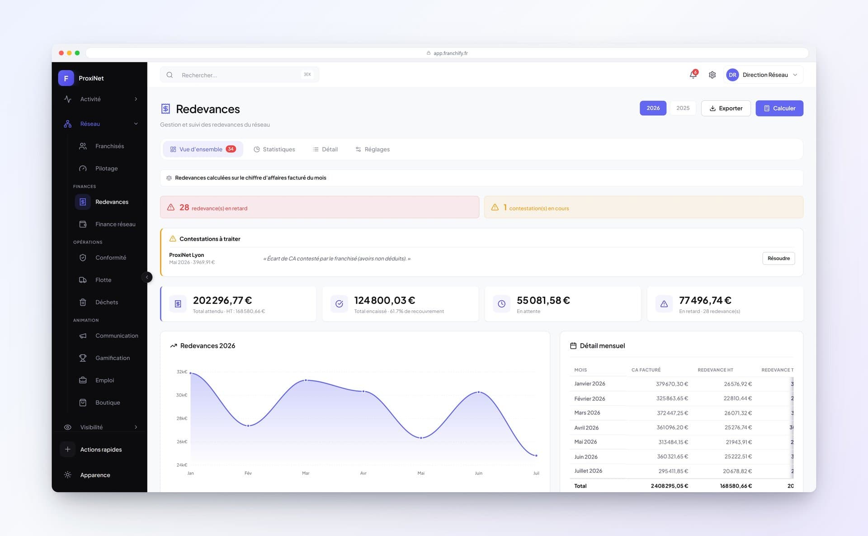Click the Redevances page title icon
The height and width of the screenshot is (536, 868).
pos(165,109)
